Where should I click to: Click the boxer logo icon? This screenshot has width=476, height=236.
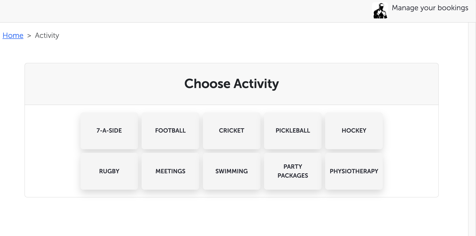pyautogui.click(x=380, y=11)
